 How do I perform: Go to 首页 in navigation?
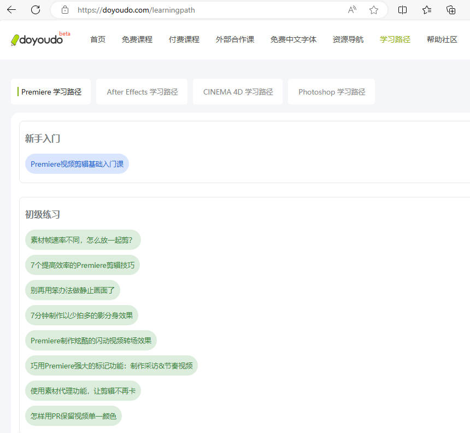click(98, 39)
